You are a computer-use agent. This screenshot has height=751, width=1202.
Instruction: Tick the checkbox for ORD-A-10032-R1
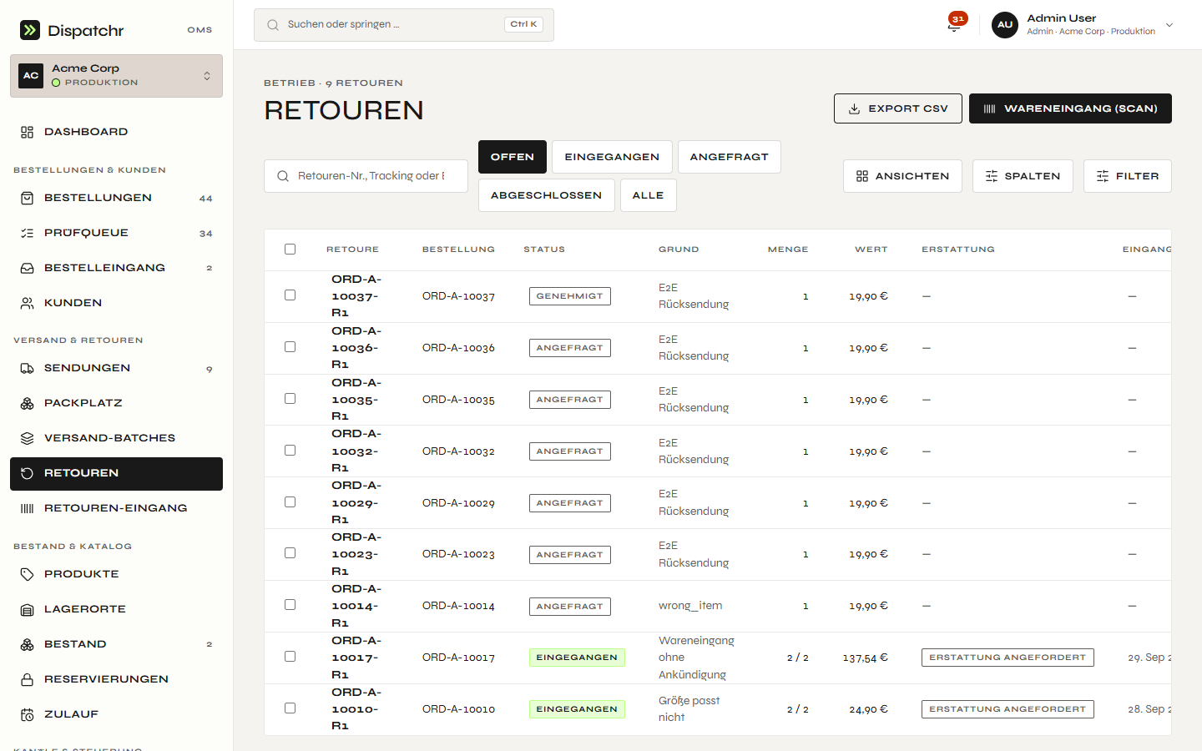tap(290, 451)
